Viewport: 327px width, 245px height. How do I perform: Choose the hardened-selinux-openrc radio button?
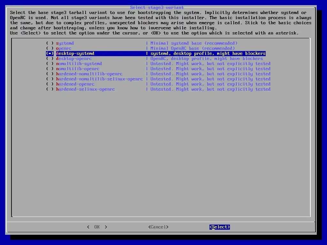pos(49,89)
